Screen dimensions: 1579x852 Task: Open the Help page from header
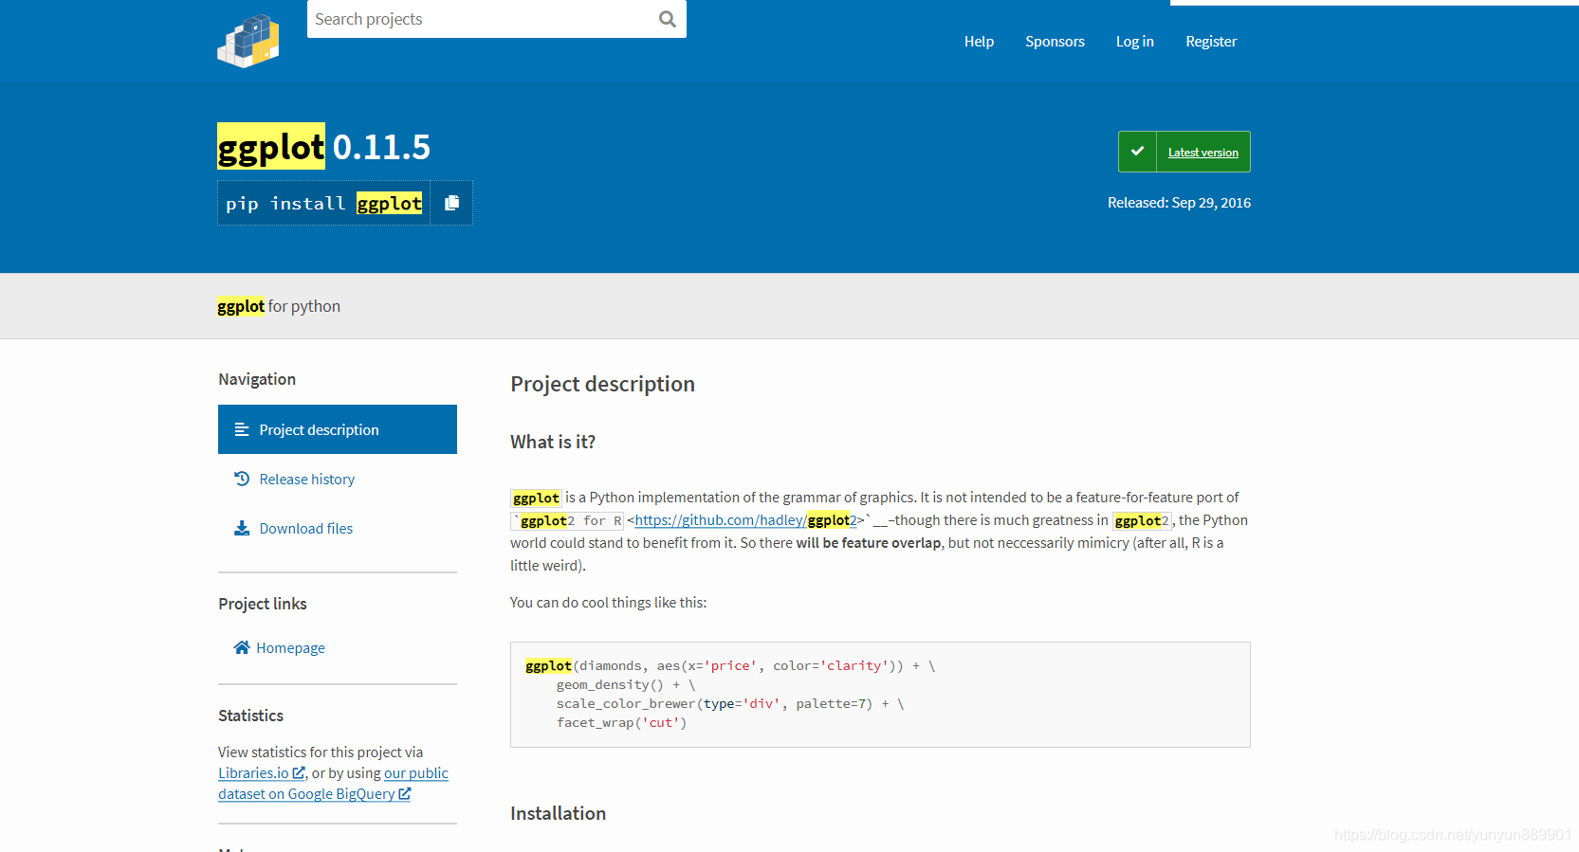click(979, 42)
